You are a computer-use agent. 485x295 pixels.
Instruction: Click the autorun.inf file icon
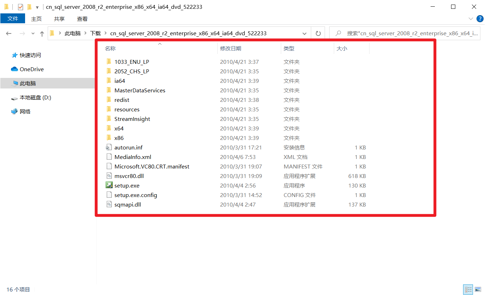click(109, 147)
